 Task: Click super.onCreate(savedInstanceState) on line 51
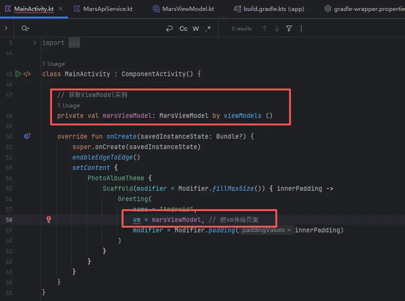point(136,147)
